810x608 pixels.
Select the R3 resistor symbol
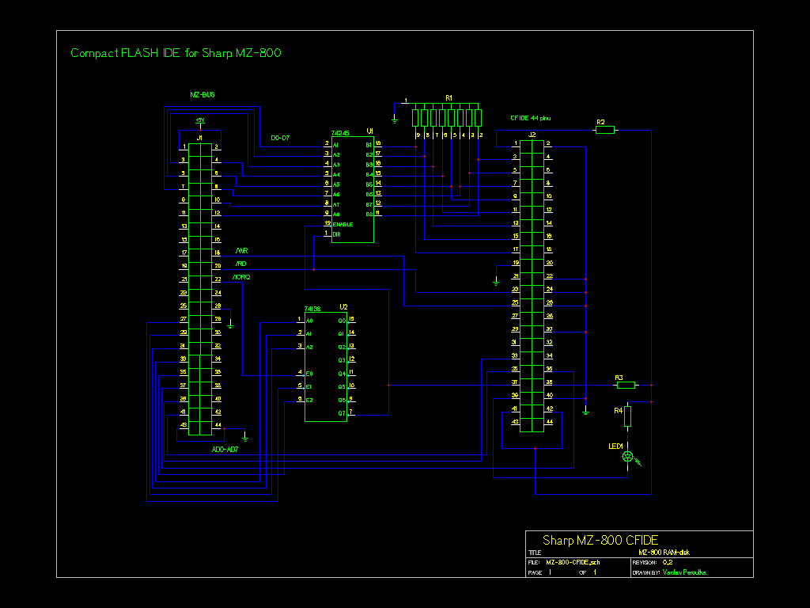pos(626,386)
